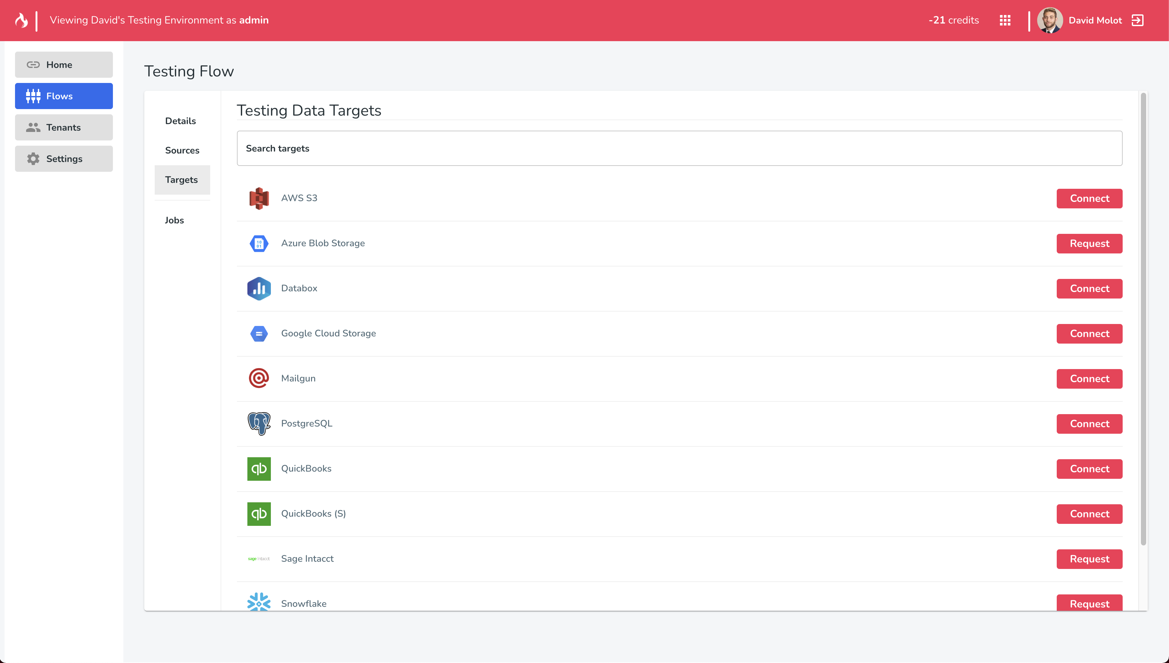Viewport: 1169px width, 663px height.
Task: Click the targets list vertical scrollbar
Action: coord(1143,319)
